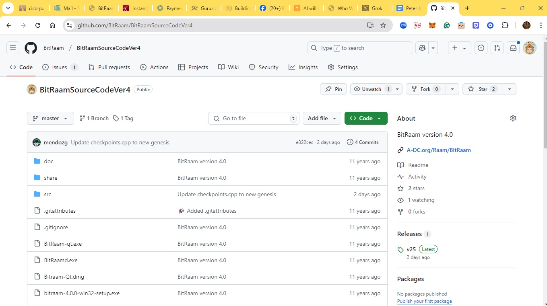The width and height of the screenshot is (547, 306).
Task: Open the MetaMask fox extension
Action: coord(432,25)
